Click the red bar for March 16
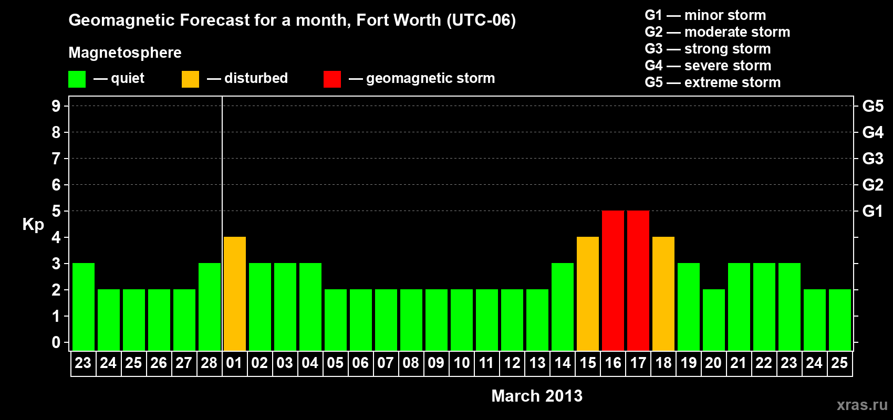 (613, 280)
